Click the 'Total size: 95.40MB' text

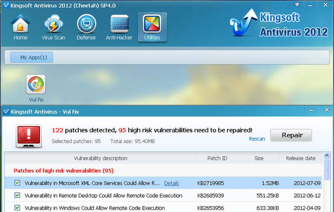[x=133, y=141]
